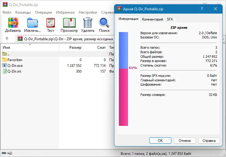The height and width of the screenshot is (157, 226).
Task: Click the Удалить trash can icon
Action: (88, 22)
